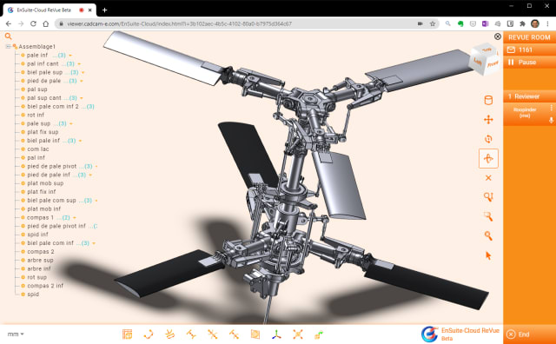Select the spid inf tree item
Image resolution: width=556 pixels, height=344 pixels.
point(37,235)
